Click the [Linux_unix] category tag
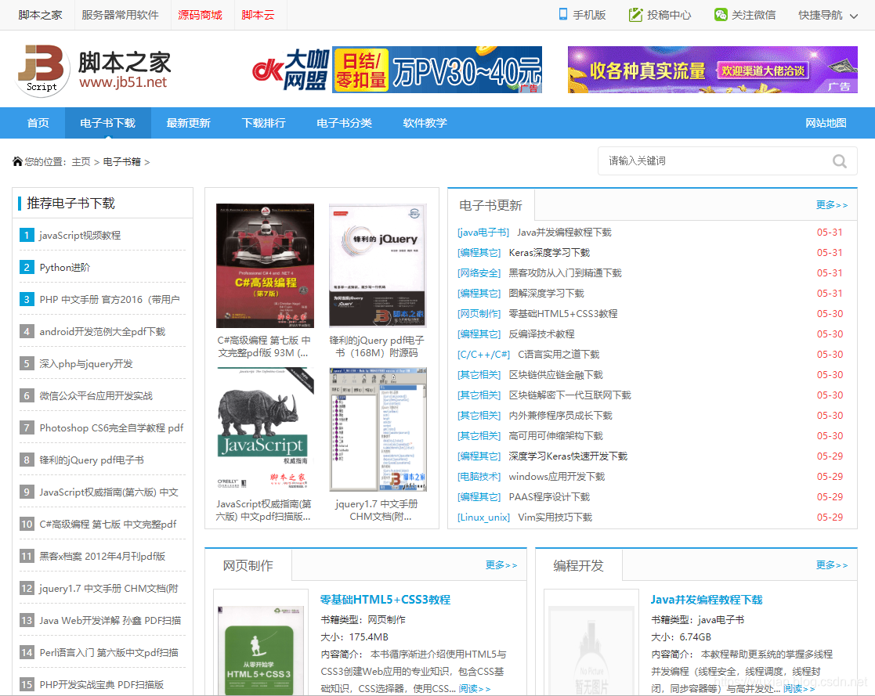This screenshot has width=875, height=696. click(483, 517)
